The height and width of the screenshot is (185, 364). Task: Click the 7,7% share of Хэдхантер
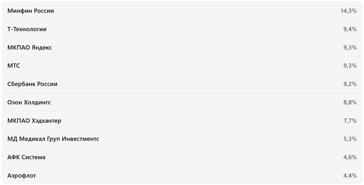[350, 121]
